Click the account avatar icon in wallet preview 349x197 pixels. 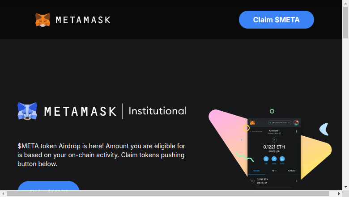pos(296,122)
